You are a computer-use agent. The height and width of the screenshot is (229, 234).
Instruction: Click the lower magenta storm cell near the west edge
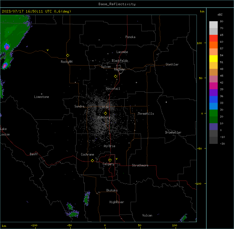5,66
